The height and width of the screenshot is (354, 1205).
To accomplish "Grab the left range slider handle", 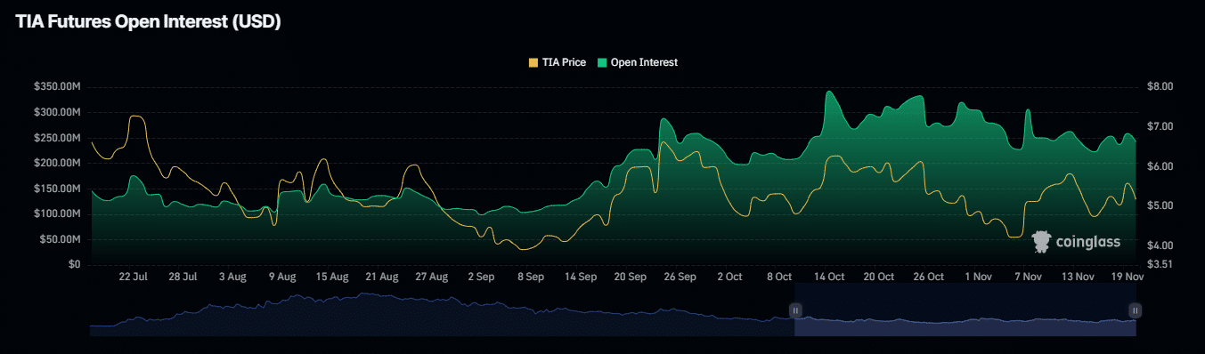I will tap(795, 310).
